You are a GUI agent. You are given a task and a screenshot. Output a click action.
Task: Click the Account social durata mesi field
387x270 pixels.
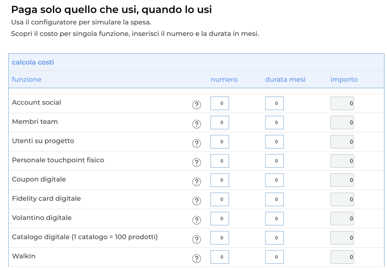pos(274,103)
